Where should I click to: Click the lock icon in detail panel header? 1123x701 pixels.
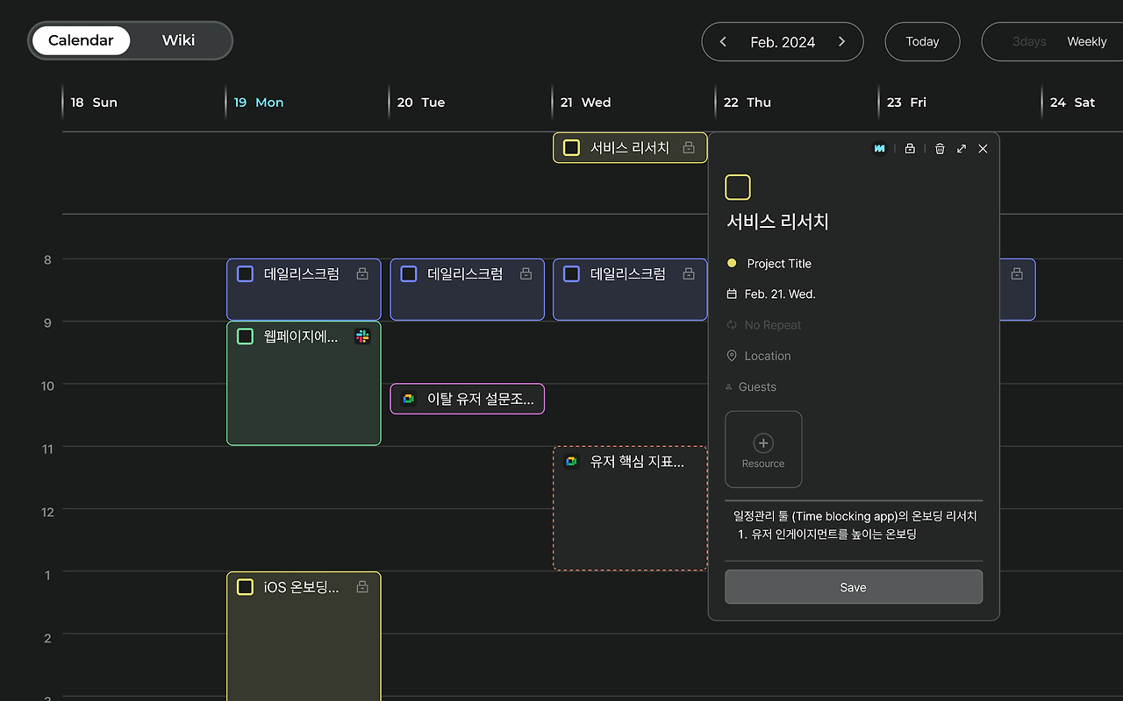[910, 149]
